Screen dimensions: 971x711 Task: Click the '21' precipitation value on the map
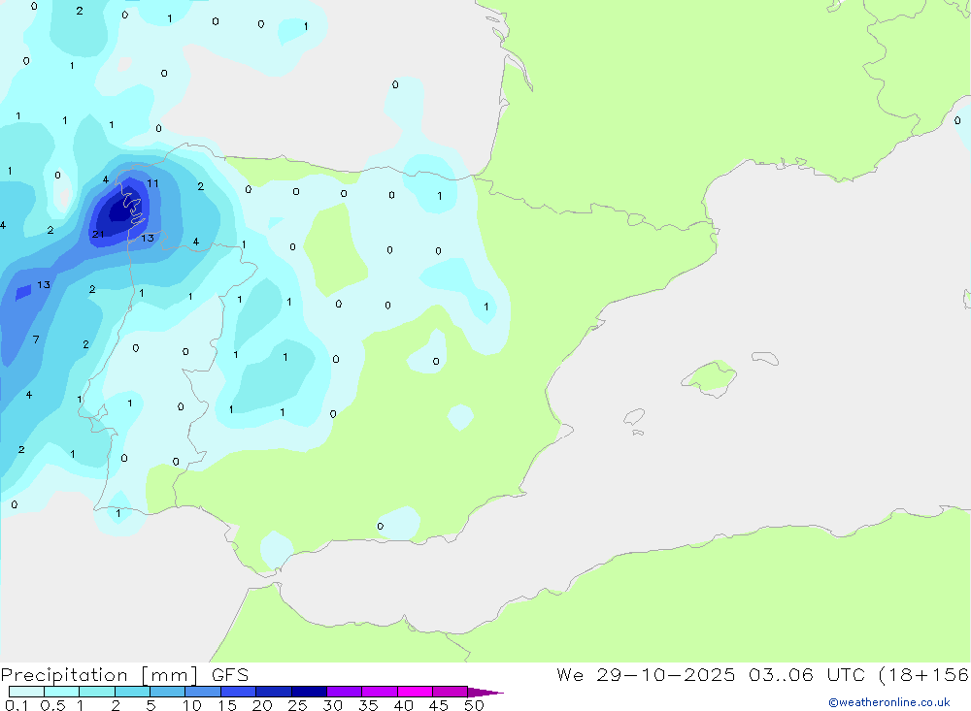click(98, 234)
